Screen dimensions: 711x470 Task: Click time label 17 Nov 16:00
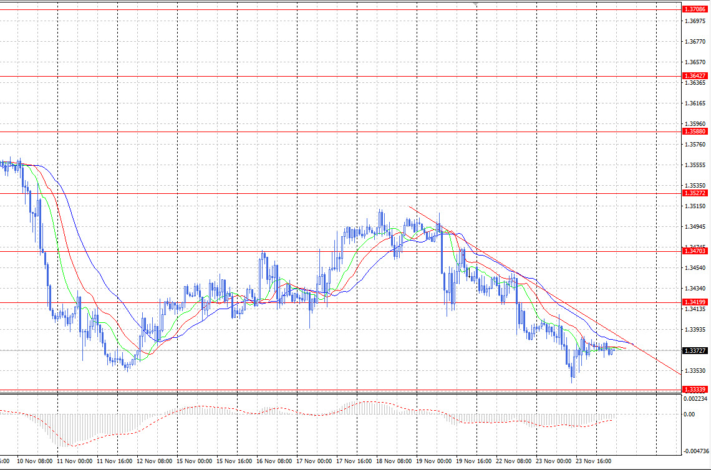pyautogui.click(x=354, y=461)
